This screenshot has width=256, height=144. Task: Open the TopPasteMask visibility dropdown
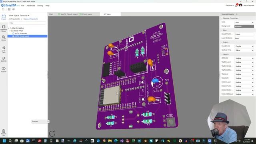[x=244, y=70]
